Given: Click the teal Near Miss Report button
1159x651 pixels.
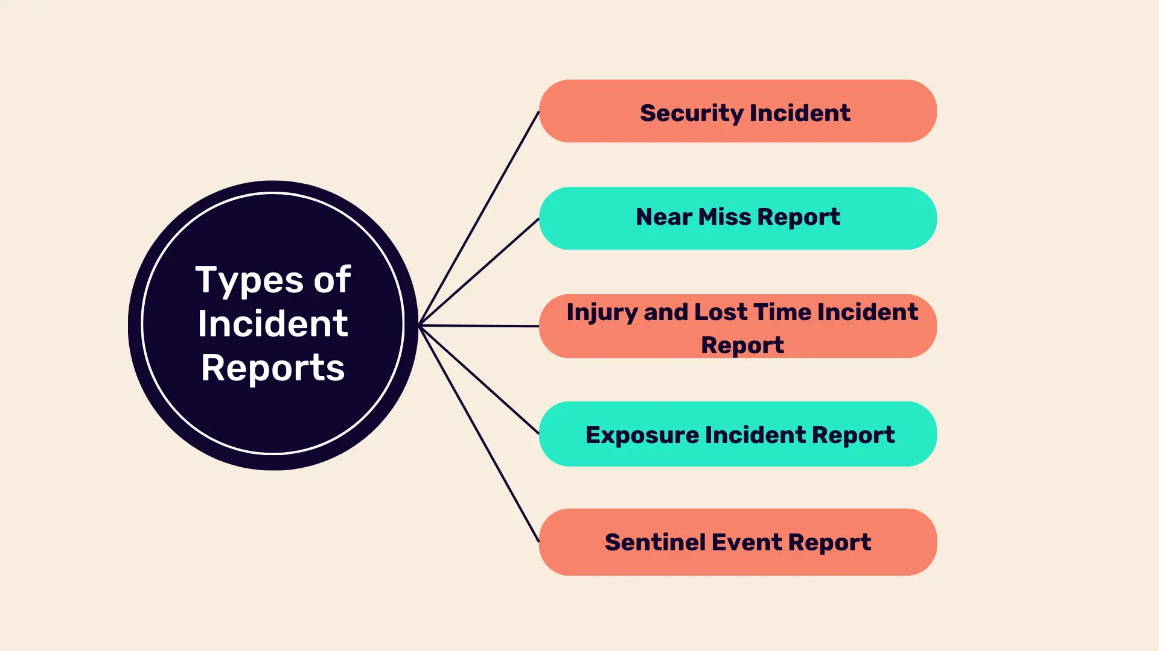Looking at the screenshot, I should coord(735,216).
